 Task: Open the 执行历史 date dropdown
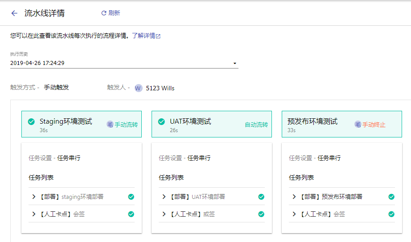coord(124,63)
